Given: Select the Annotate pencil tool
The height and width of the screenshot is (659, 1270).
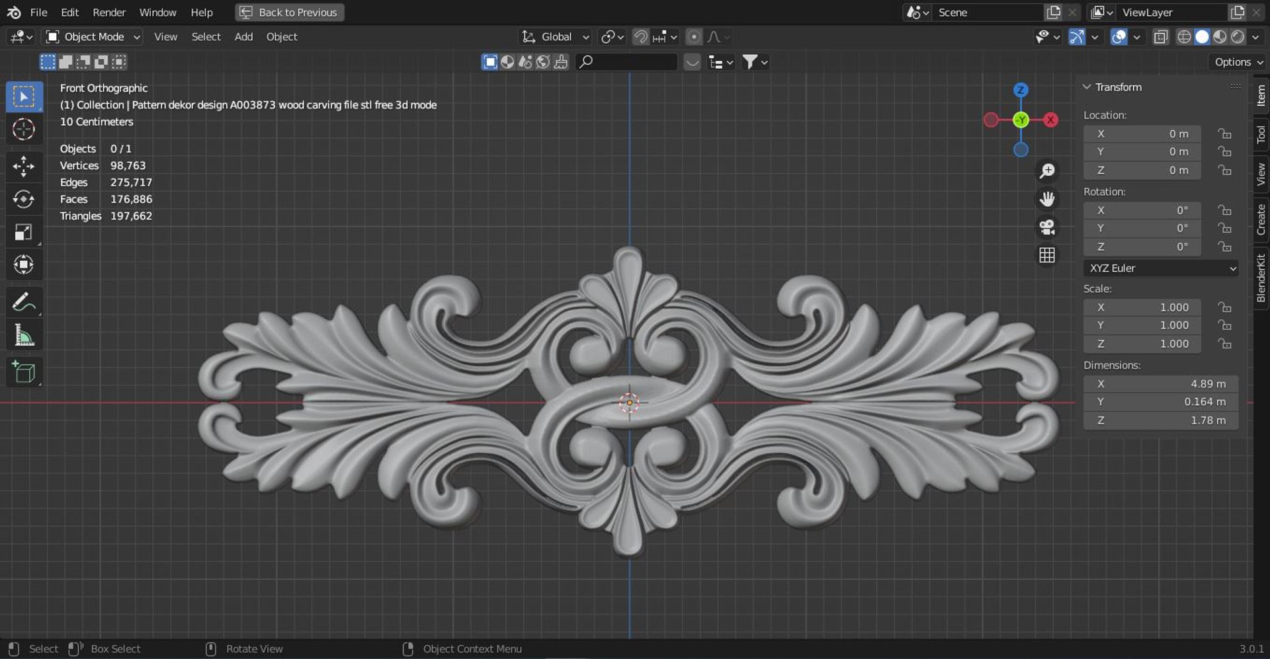Looking at the screenshot, I should (24, 303).
